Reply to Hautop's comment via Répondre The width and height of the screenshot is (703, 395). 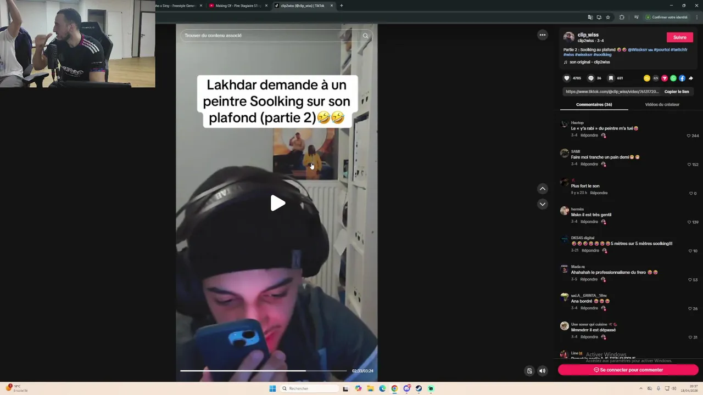click(x=589, y=136)
